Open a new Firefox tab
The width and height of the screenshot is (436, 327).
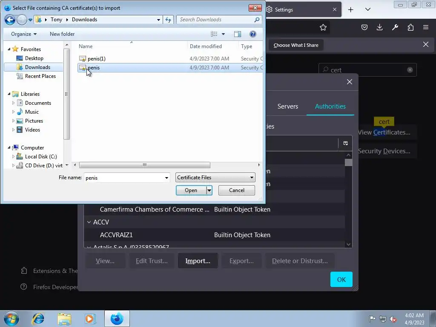[351, 10]
